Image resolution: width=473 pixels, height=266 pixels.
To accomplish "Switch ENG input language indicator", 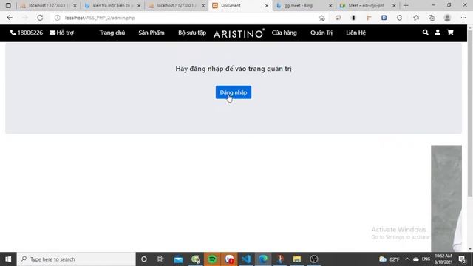I will pos(426,259).
